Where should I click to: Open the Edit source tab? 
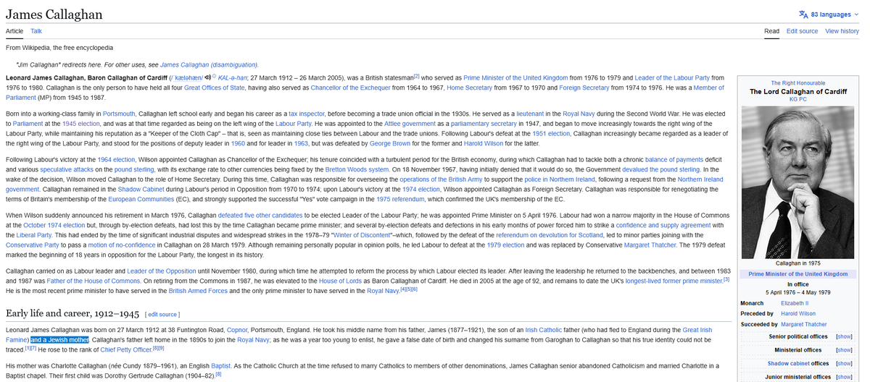[x=802, y=31]
